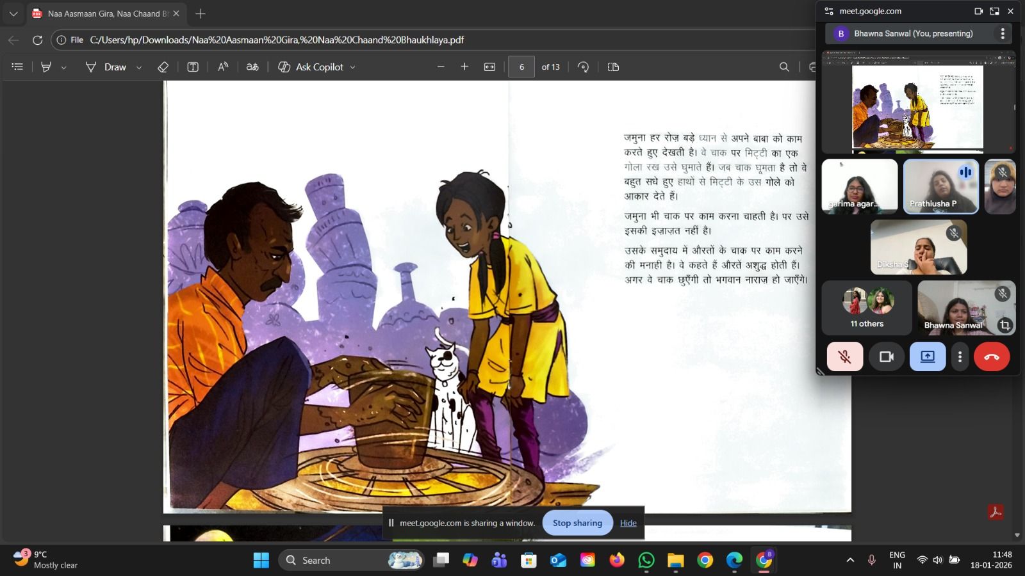Image resolution: width=1025 pixels, height=576 pixels.
Task: Open a new browser tab
Action: point(201,13)
